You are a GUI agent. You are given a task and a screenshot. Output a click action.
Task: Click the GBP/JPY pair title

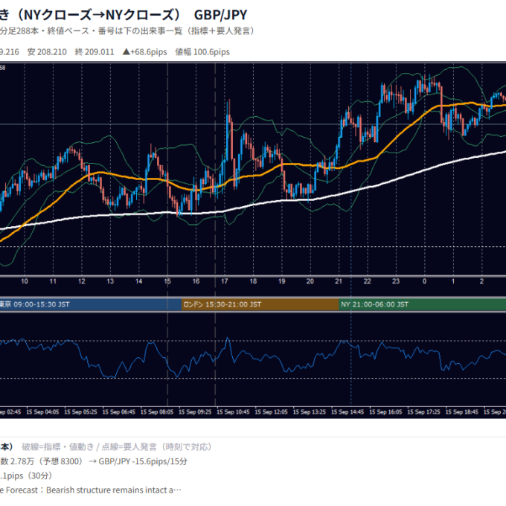[221, 15]
